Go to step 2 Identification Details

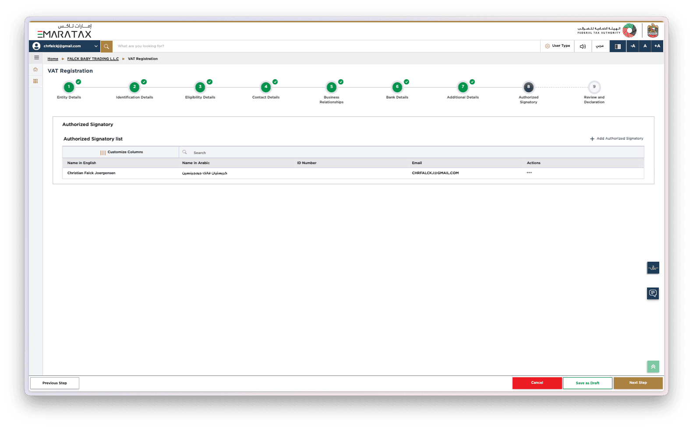134,87
